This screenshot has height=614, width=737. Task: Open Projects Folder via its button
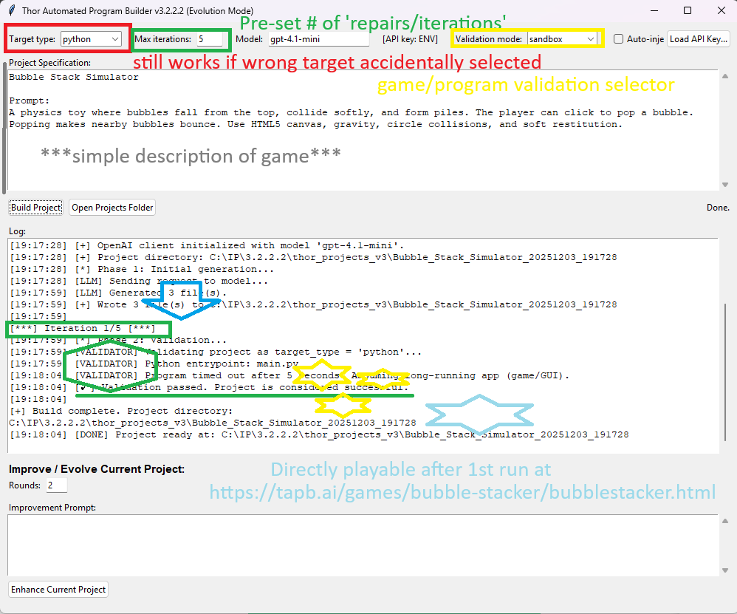(112, 208)
